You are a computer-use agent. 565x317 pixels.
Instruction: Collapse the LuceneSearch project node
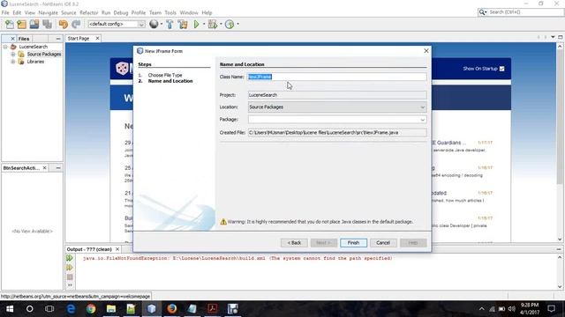coord(5,47)
